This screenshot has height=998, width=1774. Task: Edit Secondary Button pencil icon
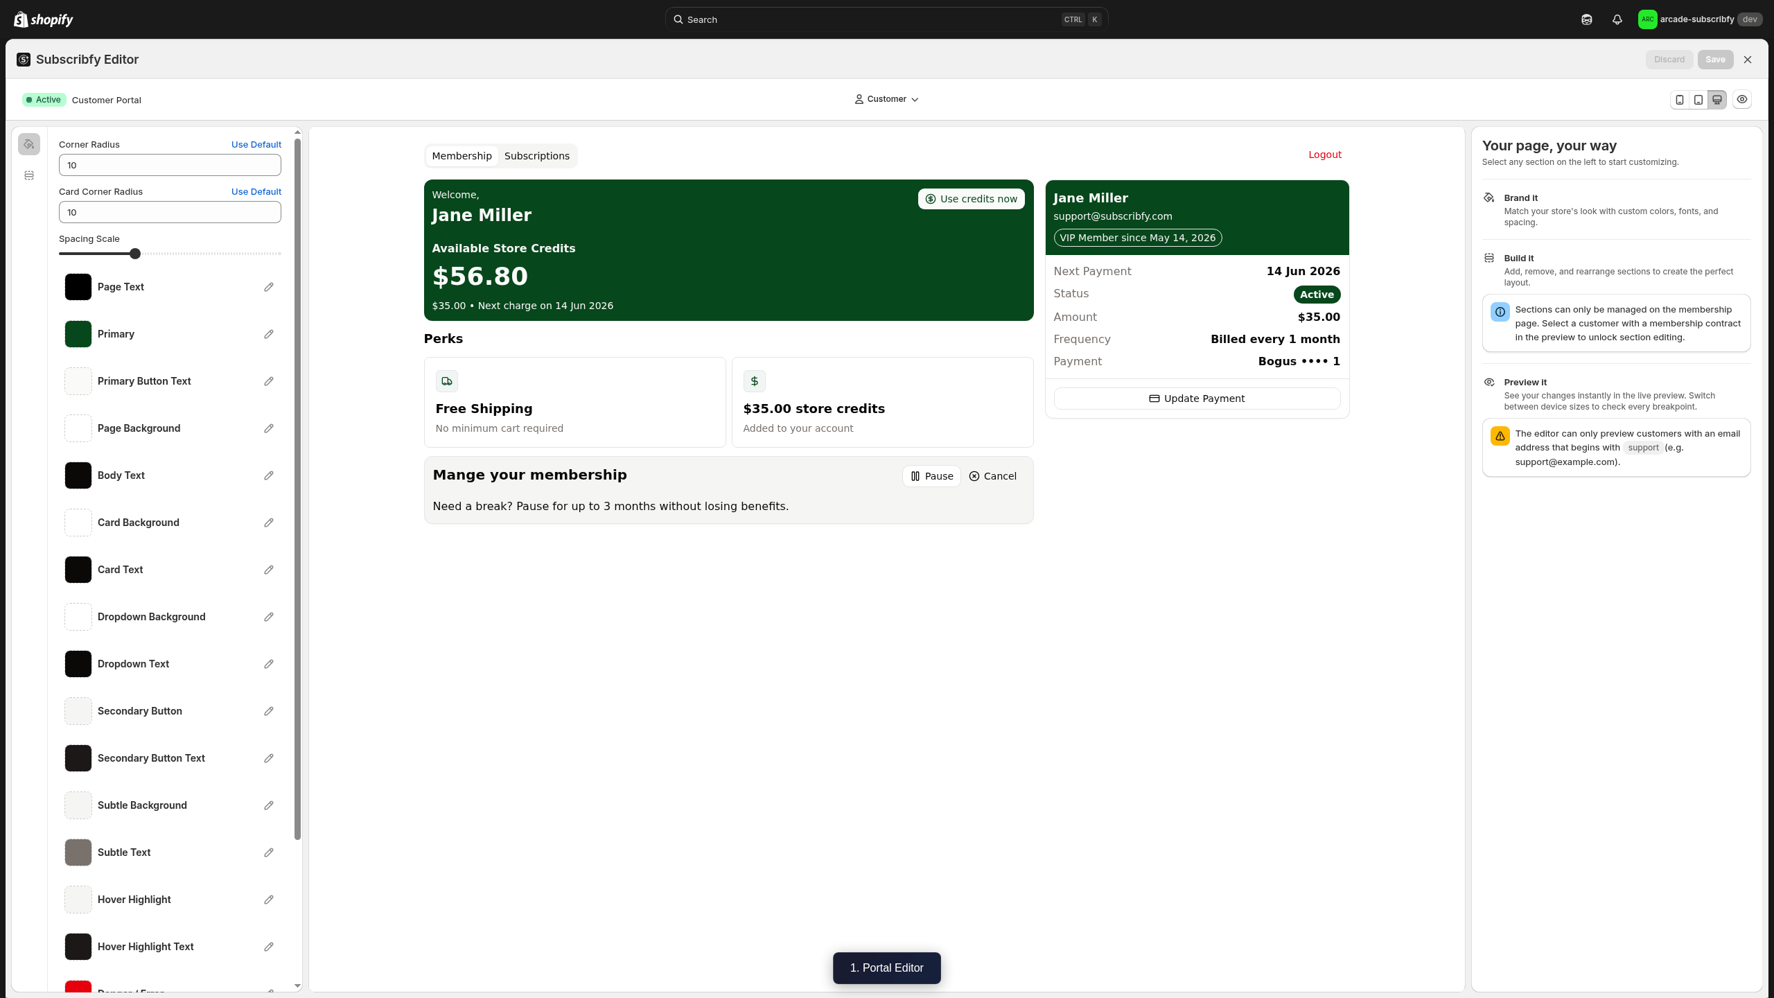[269, 711]
